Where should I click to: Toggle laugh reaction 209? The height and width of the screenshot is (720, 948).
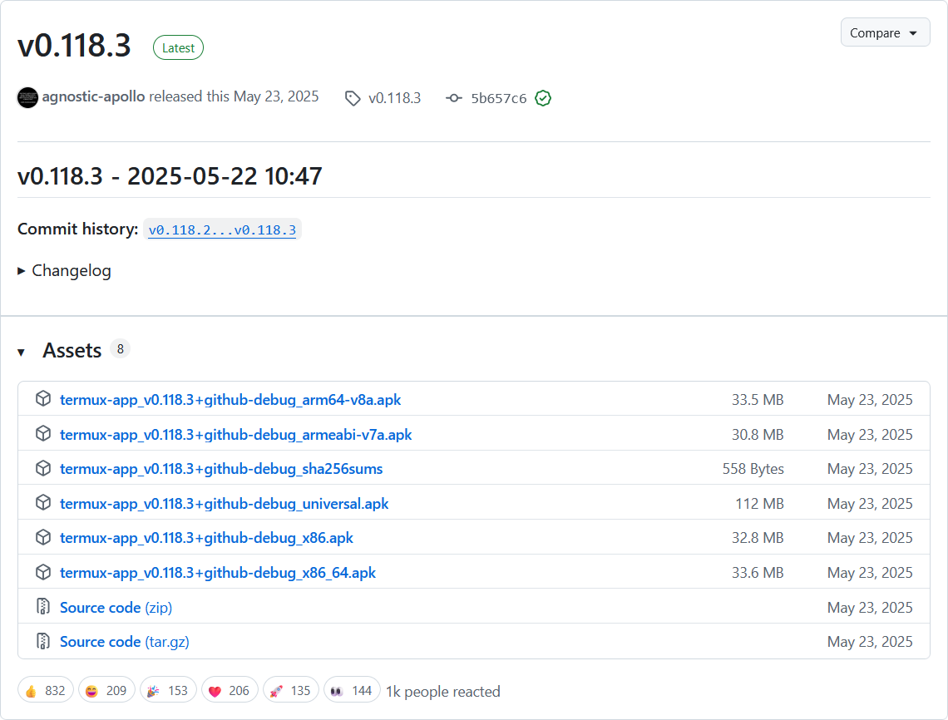pyautogui.click(x=106, y=690)
